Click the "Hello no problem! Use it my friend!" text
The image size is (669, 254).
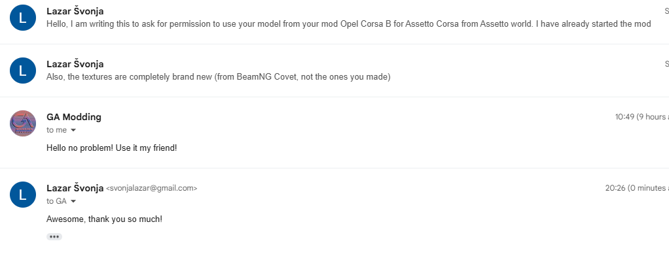(x=111, y=148)
